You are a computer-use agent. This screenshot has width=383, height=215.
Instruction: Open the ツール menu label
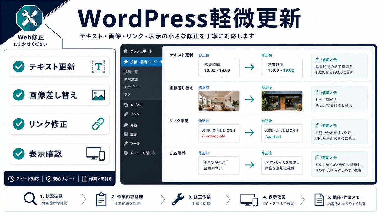pyautogui.click(x=135, y=143)
